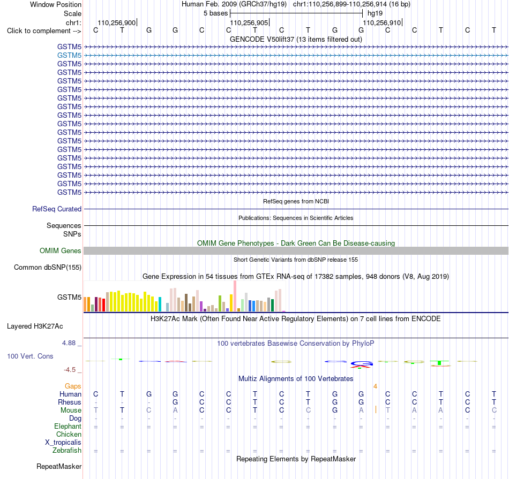The width and height of the screenshot is (509, 479).
Task: Click the orange 'Gaps' row label
Action: coord(73,386)
